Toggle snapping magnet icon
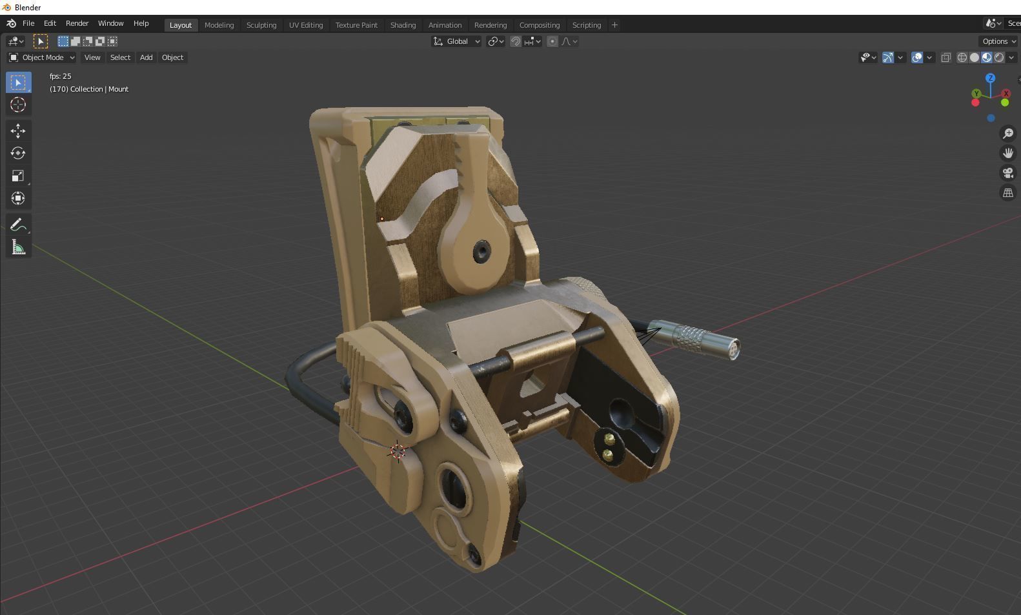 pos(515,41)
